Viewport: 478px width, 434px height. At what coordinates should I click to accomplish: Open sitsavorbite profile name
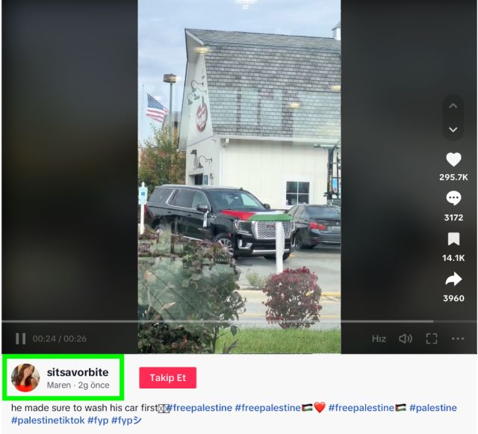[78, 372]
